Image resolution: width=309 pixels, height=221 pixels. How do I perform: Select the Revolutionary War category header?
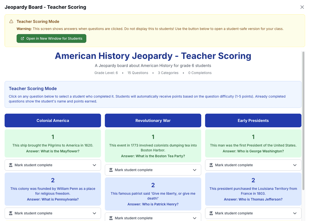[x=153, y=120]
